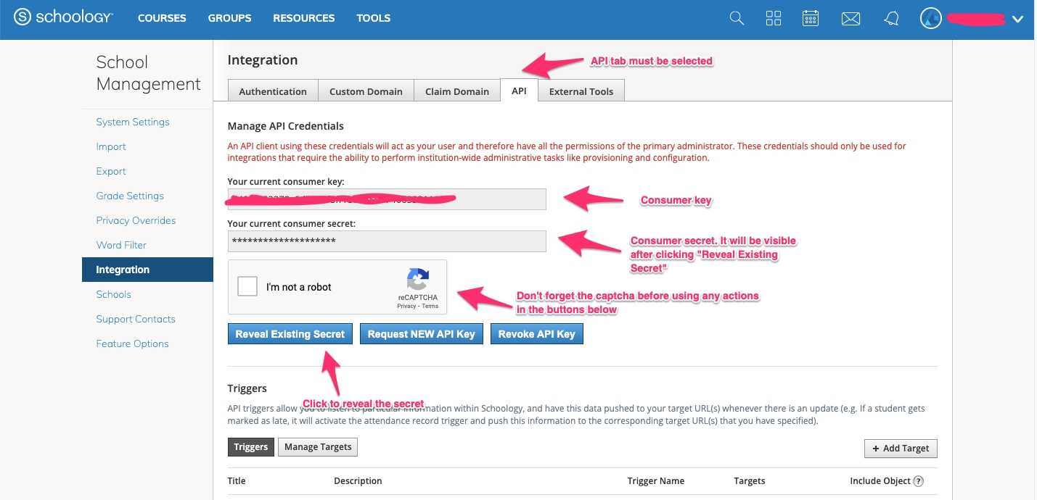Open the search magnifier icon

[x=737, y=19]
